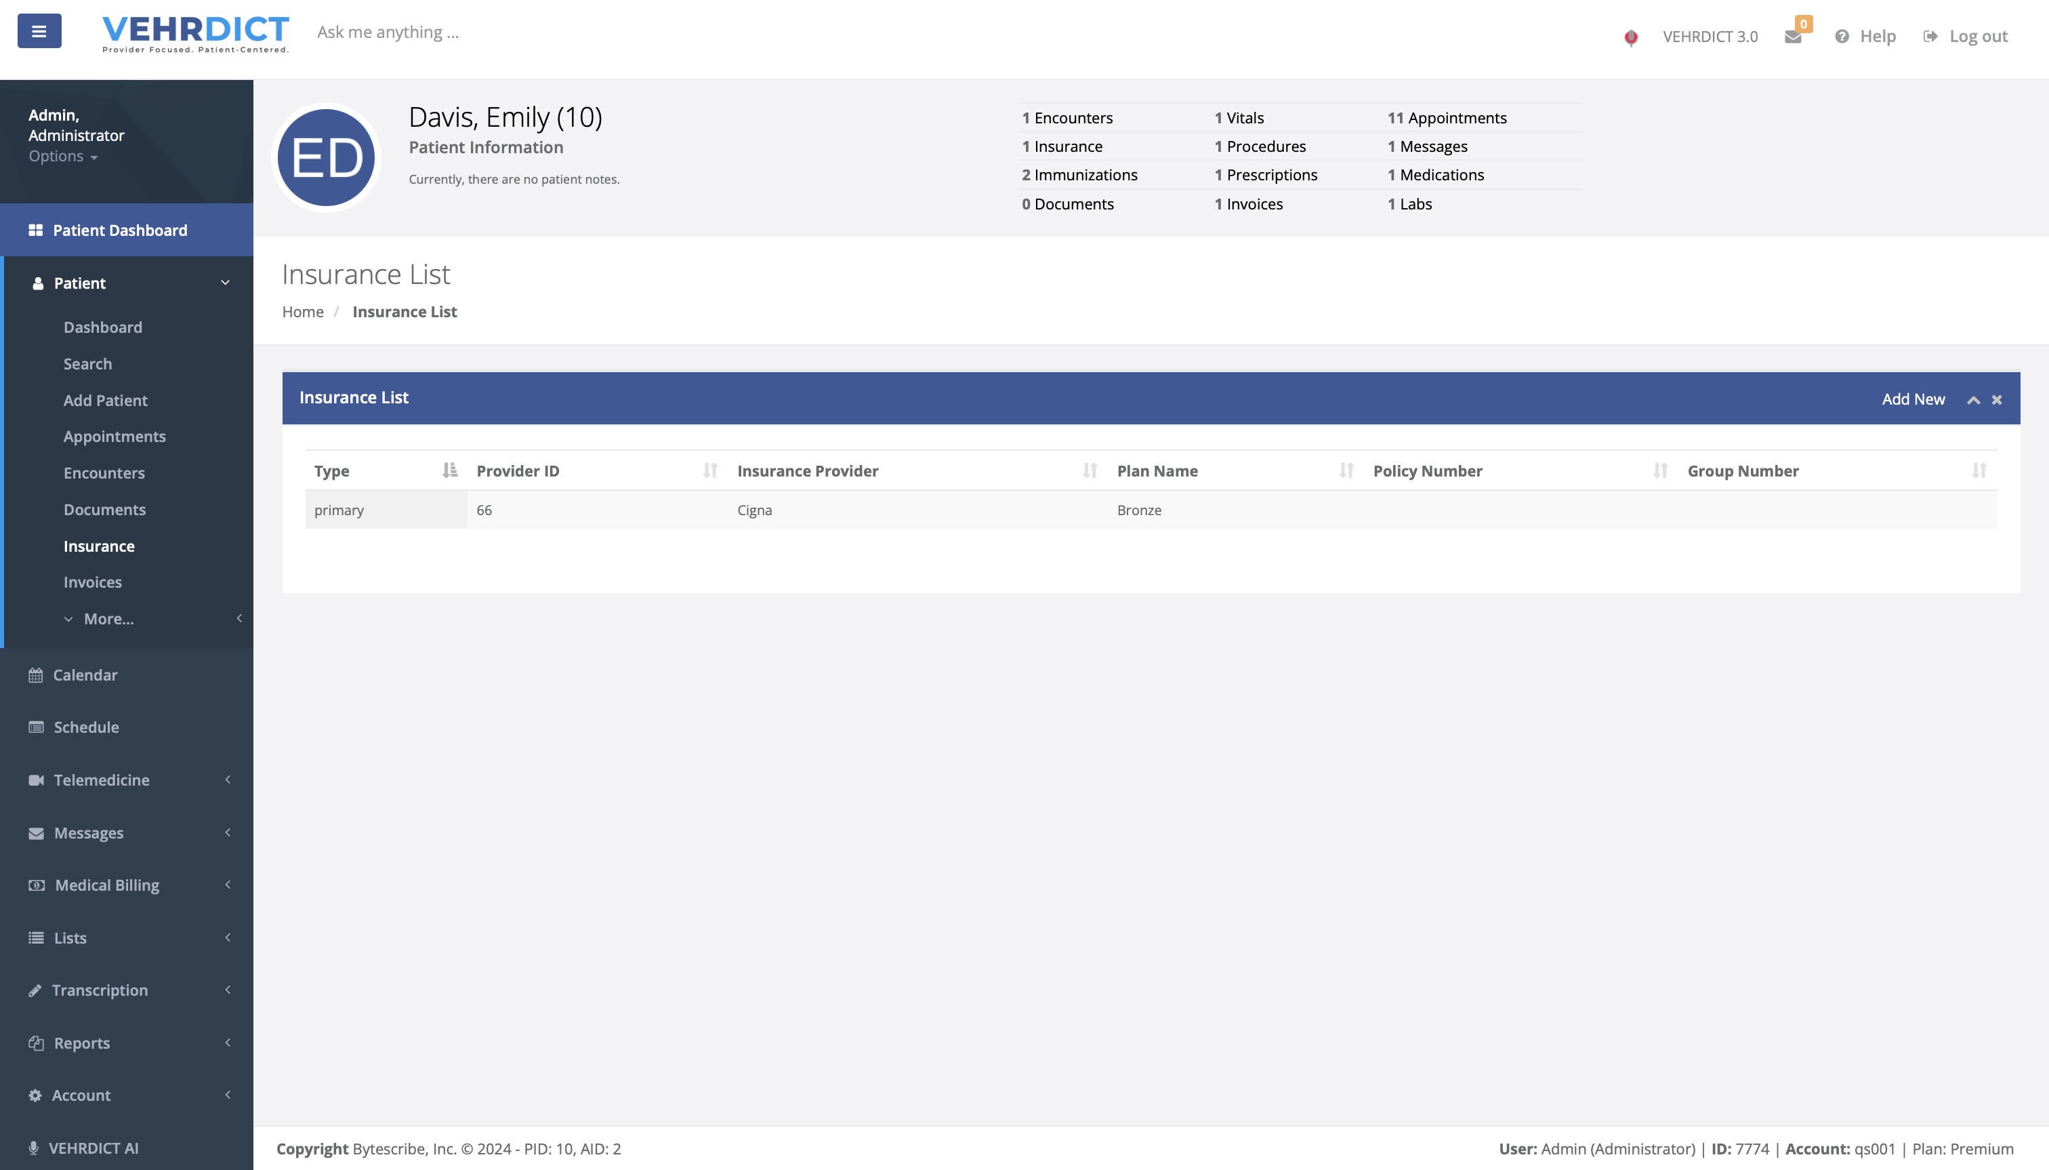
Task: Click the Home breadcrumb link
Action: (303, 312)
